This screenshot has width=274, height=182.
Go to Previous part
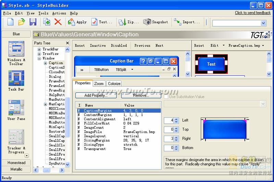tap(142, 45)
